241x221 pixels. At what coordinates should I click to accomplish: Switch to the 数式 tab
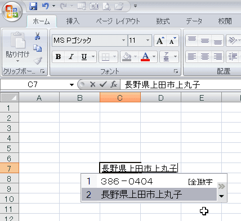click(163, 21)
